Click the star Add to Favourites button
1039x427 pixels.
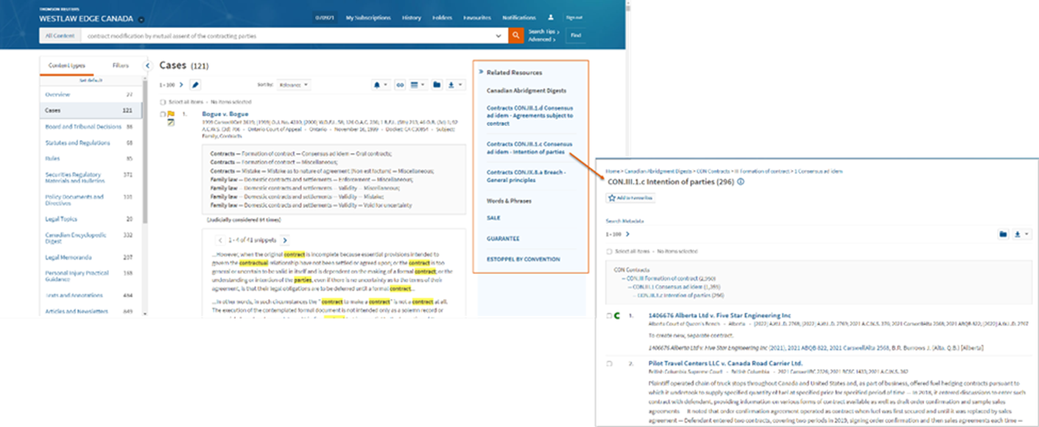(630, 198)
